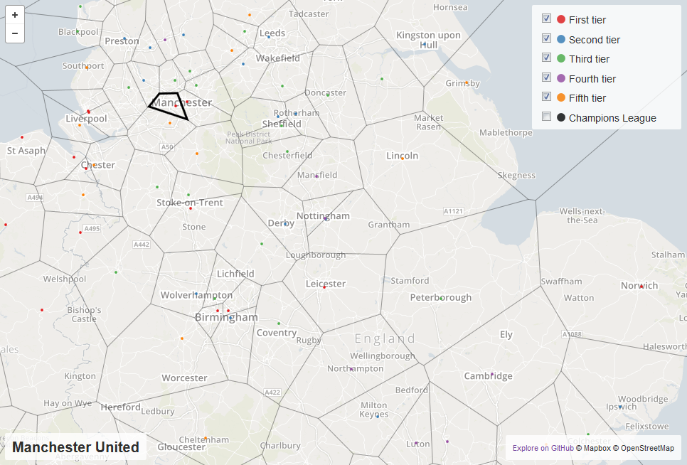Open the Explore on GitHub link

[x=543, y=448]
